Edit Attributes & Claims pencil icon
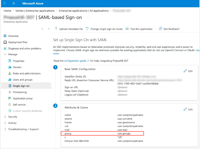The width and height of the screenshot is (200, 149). pyautogui.click(x=185, y=109)
